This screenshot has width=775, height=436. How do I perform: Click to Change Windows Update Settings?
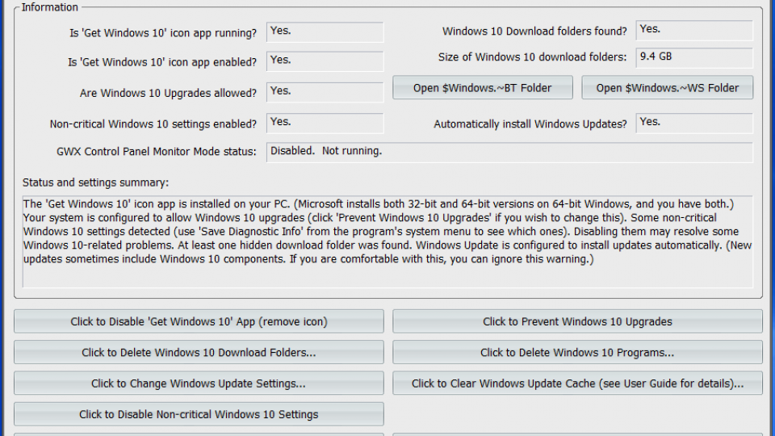point(199,383)
